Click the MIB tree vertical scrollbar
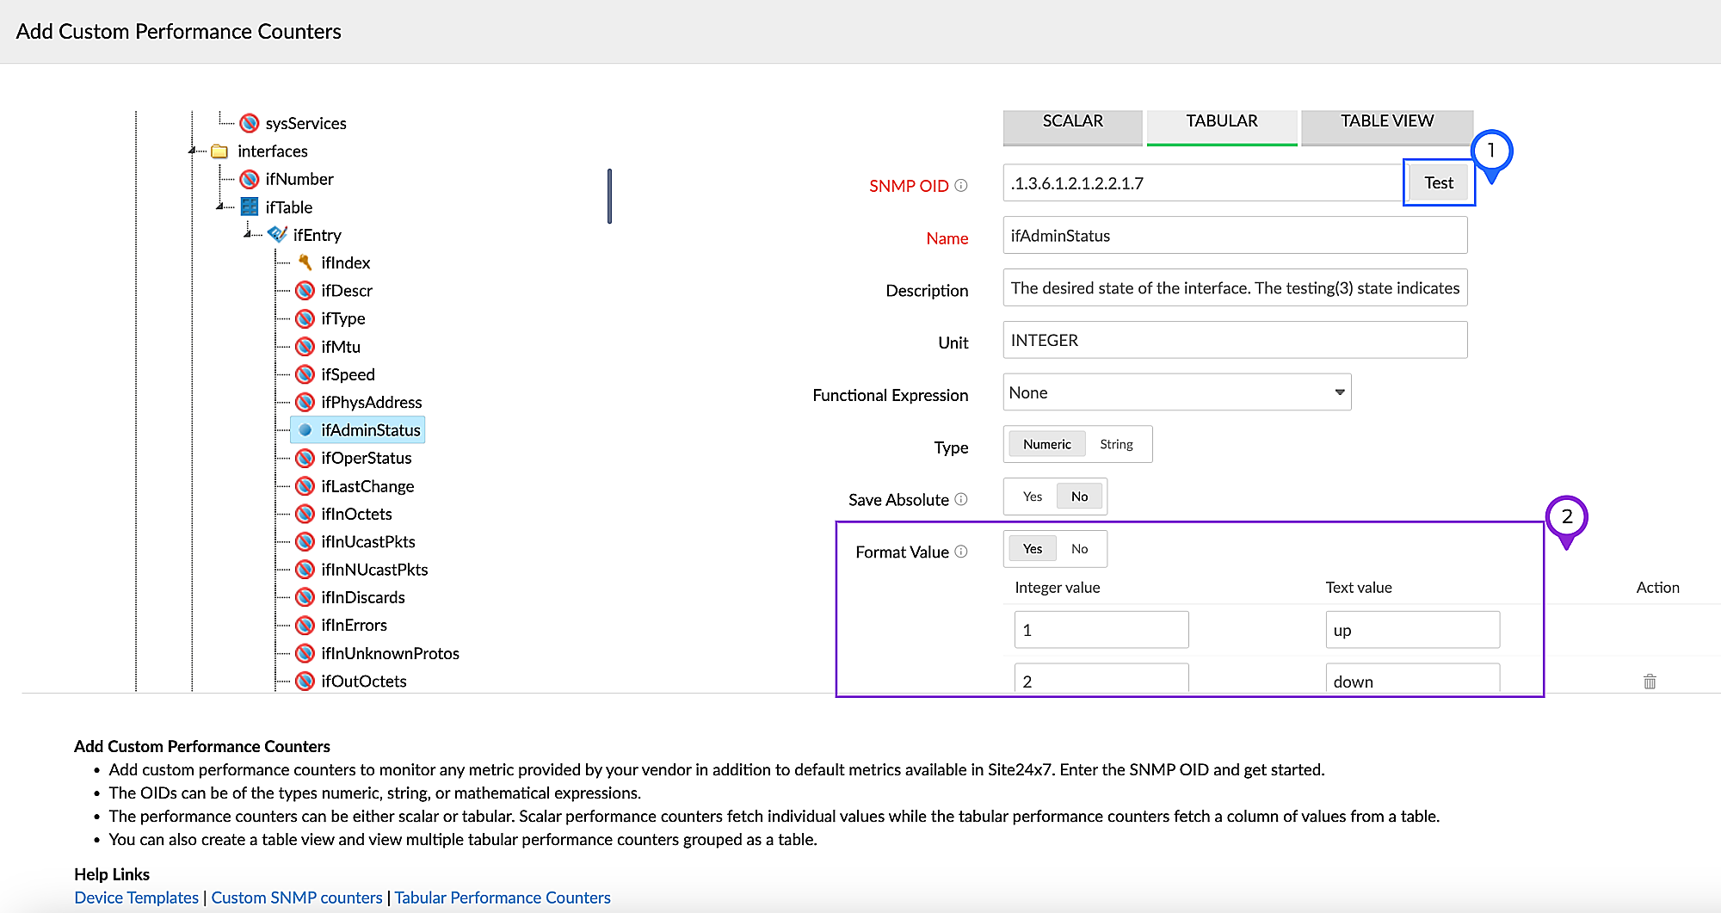Viewport: 1721px width, 913px height. (609, 196)
